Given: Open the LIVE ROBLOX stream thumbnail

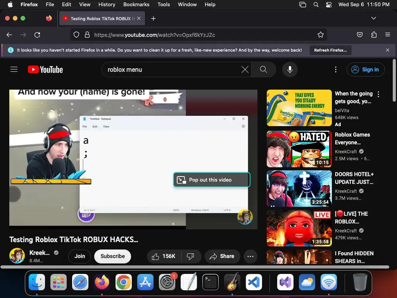Looking at the screenshot, I should click(x=299, y=228).
